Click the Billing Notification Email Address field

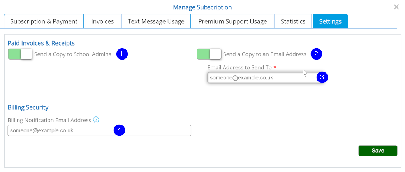[x=99, y=130]
